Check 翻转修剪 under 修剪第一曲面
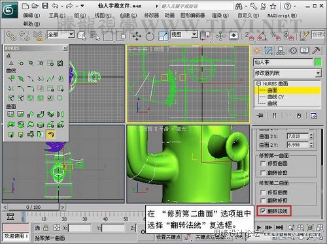The image size is (327, 244). (263, 173)
